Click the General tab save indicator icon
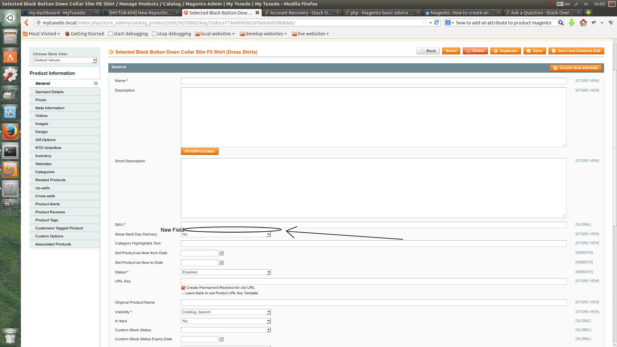Viewport: 617px width, 347px height. [95, 83]
